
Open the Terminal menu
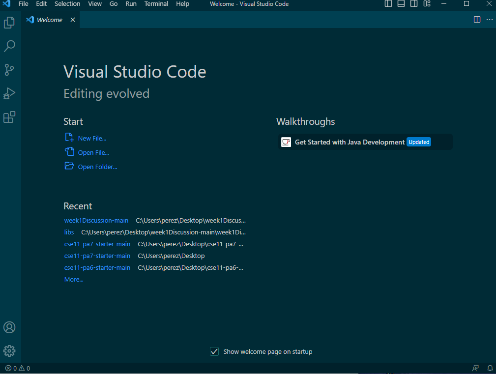pos(155,4)
